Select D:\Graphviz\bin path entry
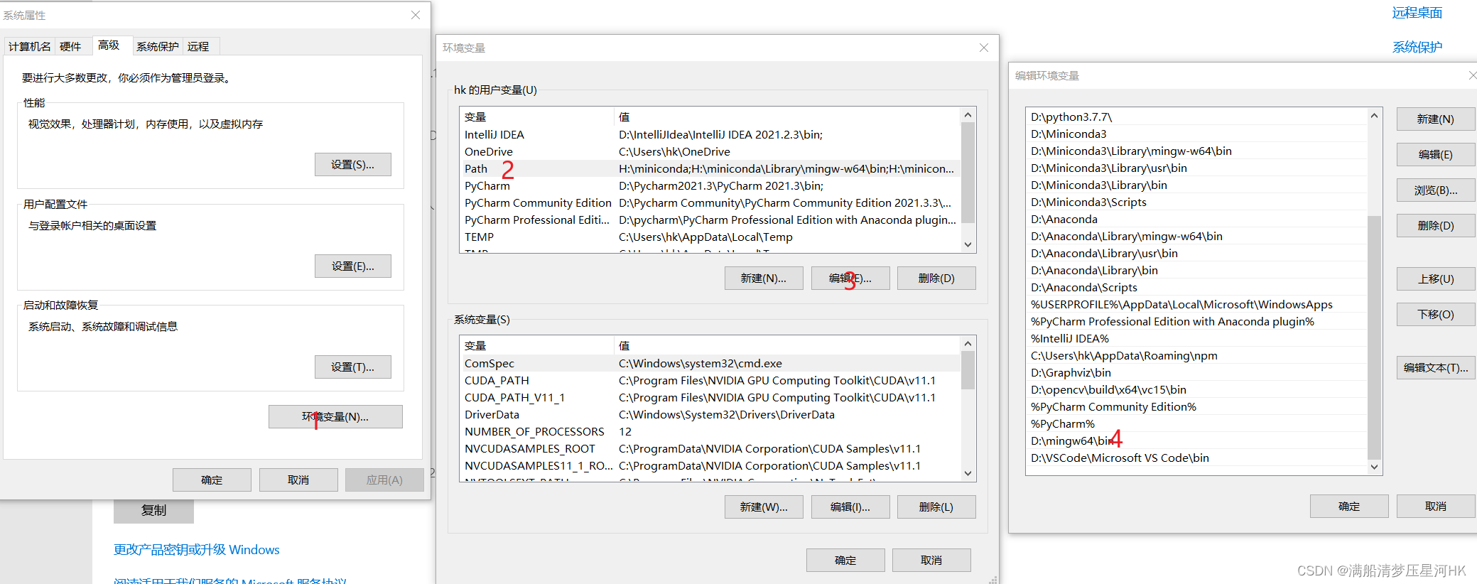Image resolution: width=1477 pixels, height=584 pixels. click(x=1196, y=372)
